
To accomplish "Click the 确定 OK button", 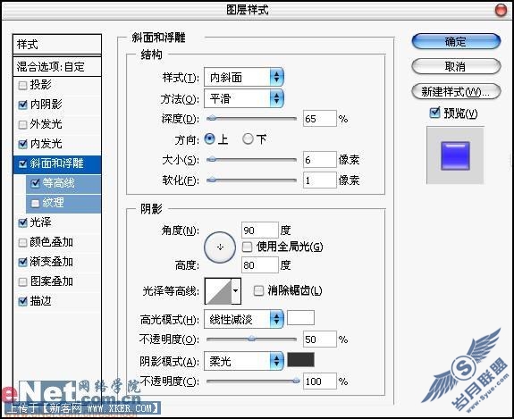I will pyautogui.click(x=456, y=42).
